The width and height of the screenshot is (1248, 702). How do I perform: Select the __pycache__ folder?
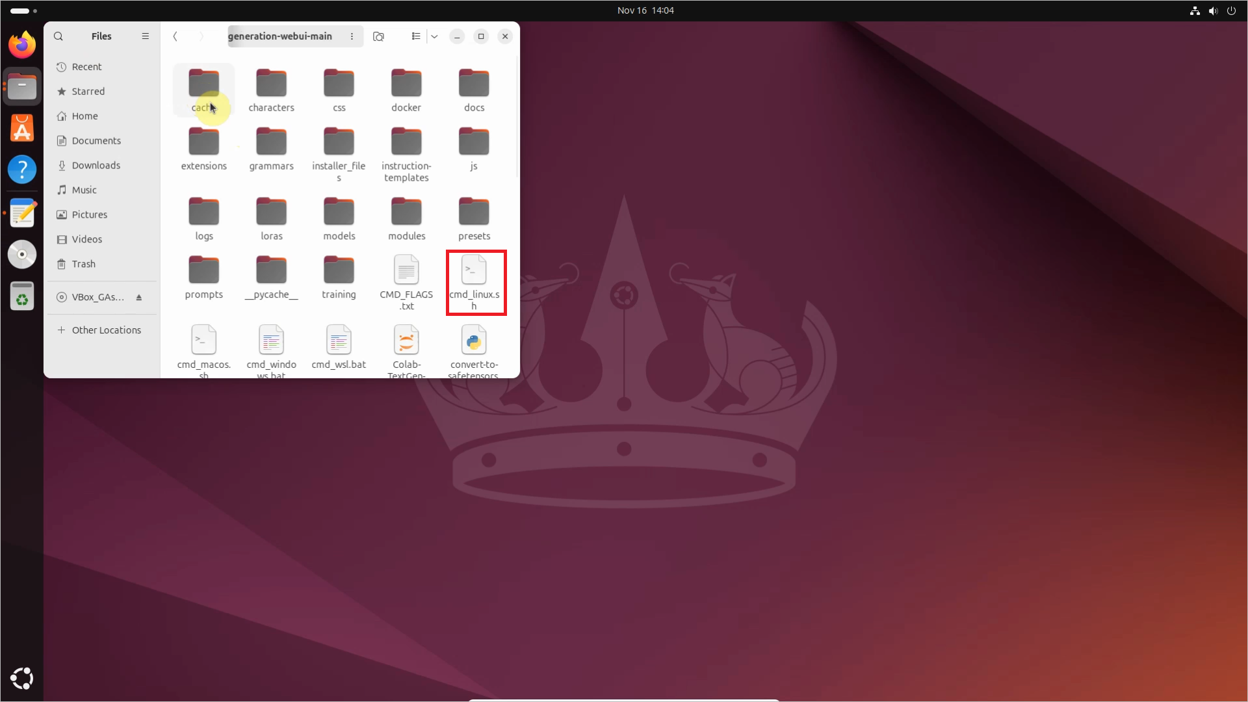click(x=272, y=278)
